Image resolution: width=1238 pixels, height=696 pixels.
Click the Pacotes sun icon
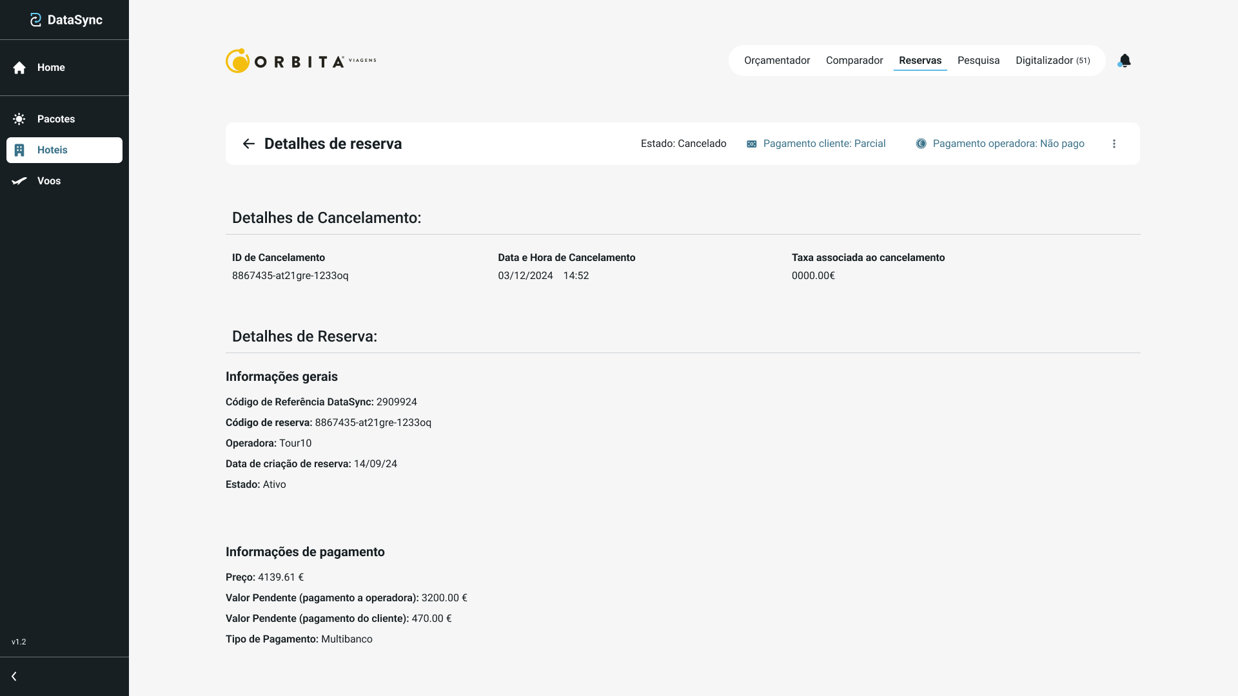[19, 119]
